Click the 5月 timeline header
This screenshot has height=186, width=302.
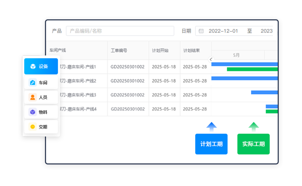click(x=238, y=55)
